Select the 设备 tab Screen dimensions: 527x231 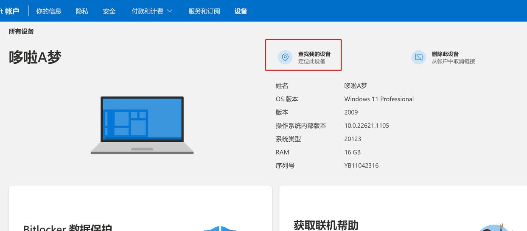(x=241, y=11)
